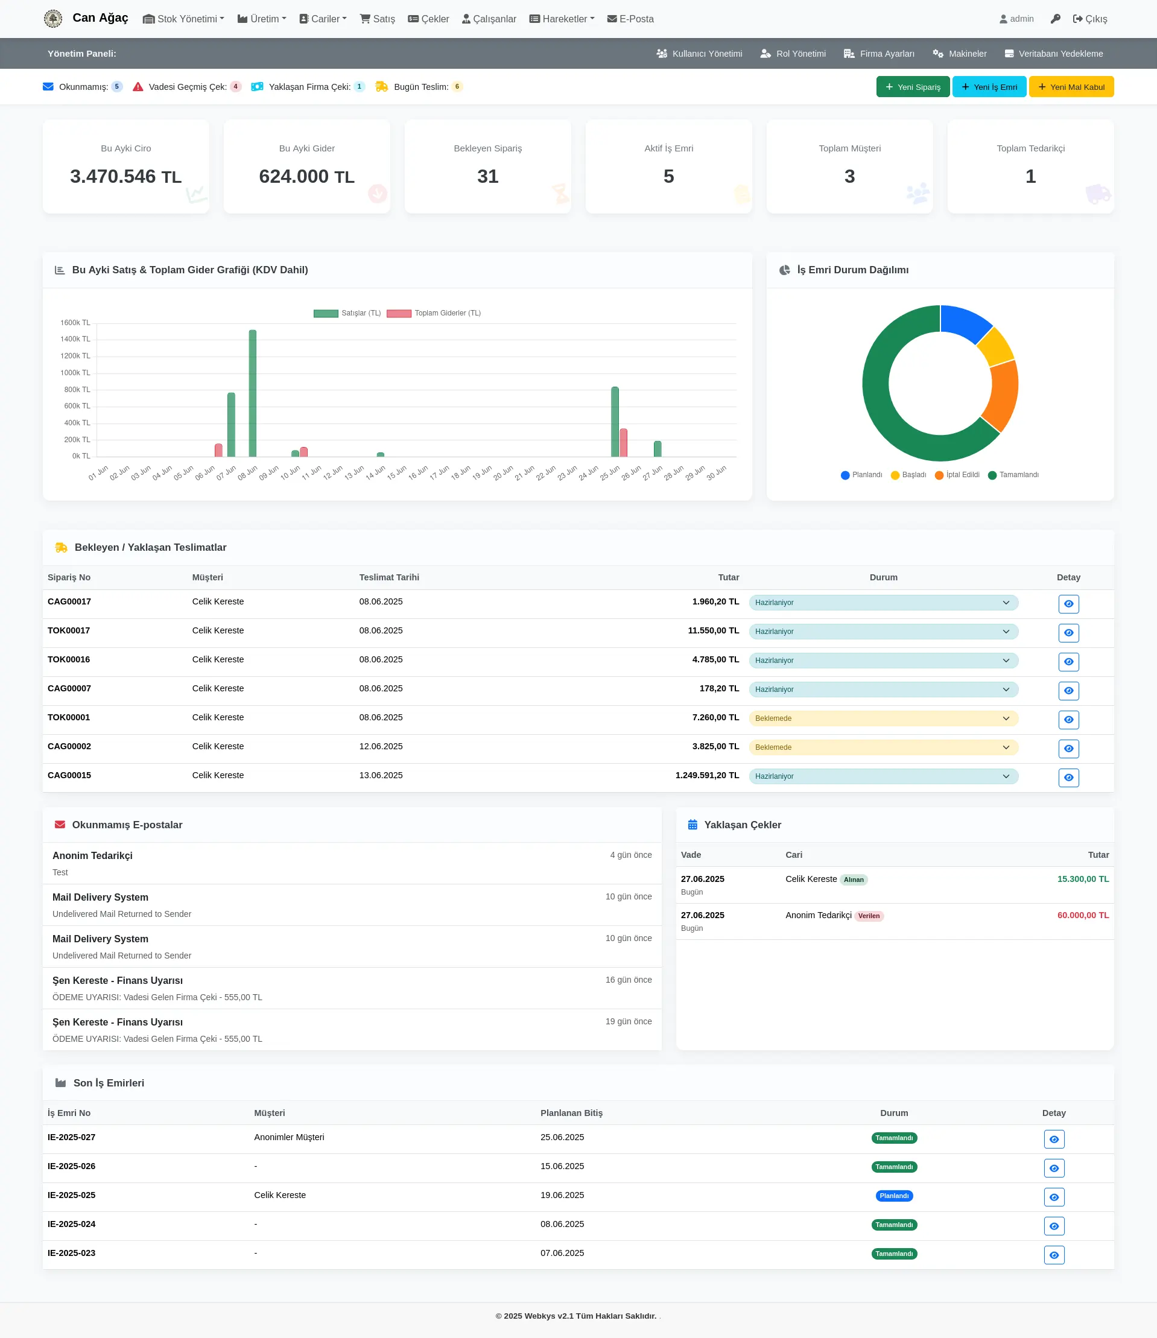1157x1338 pixels.
Task: Click the overdue check warning triangle icon
Action: [138, 86]
